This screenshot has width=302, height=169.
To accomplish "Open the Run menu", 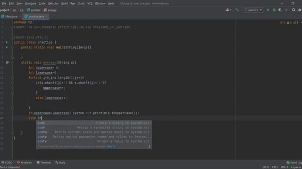I will (73, 3).
